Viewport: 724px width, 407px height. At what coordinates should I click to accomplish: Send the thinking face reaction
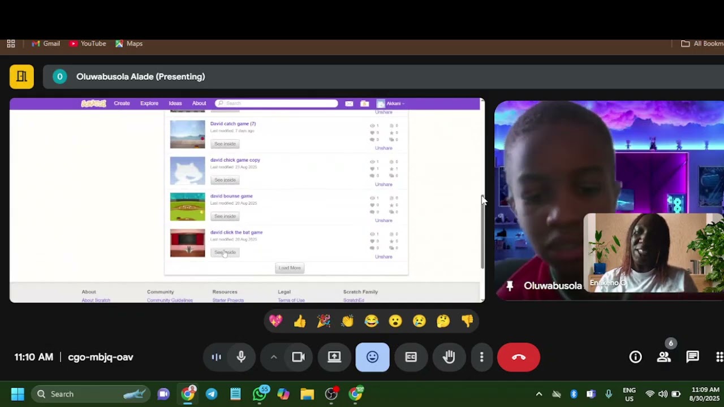coord(443,321)
